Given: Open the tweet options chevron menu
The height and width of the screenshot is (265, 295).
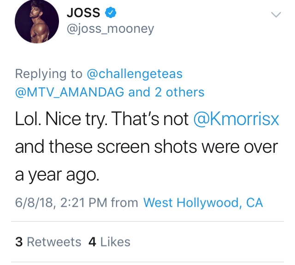Looking at the screenshot, I should pyautogui.click(x=276, y=14).
